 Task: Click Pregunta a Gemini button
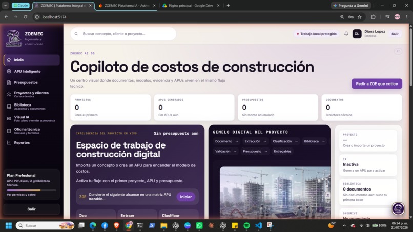(350, 6)
